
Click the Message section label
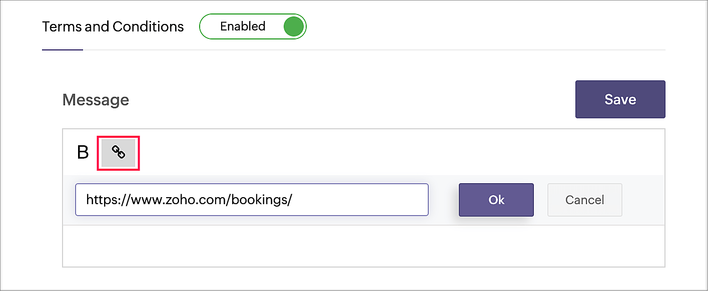click(x=96, y=100)
